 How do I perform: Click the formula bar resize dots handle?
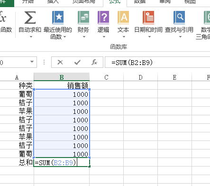pos(44,62)
